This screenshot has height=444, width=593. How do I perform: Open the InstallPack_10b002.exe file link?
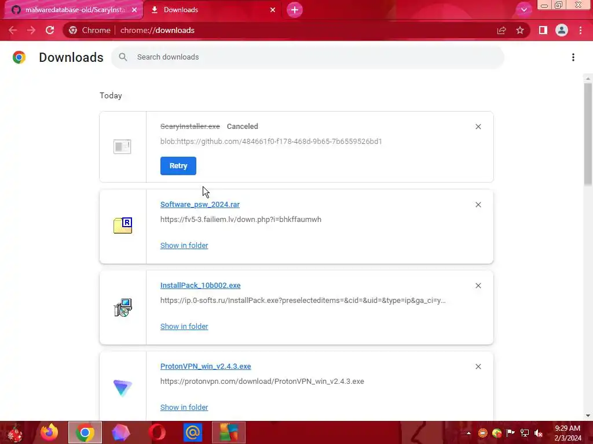(200, 286)
